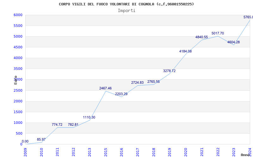Click the 782.81 value label
Image resolution: width=253 pixels, height=158 pixels.
[73, 125]
